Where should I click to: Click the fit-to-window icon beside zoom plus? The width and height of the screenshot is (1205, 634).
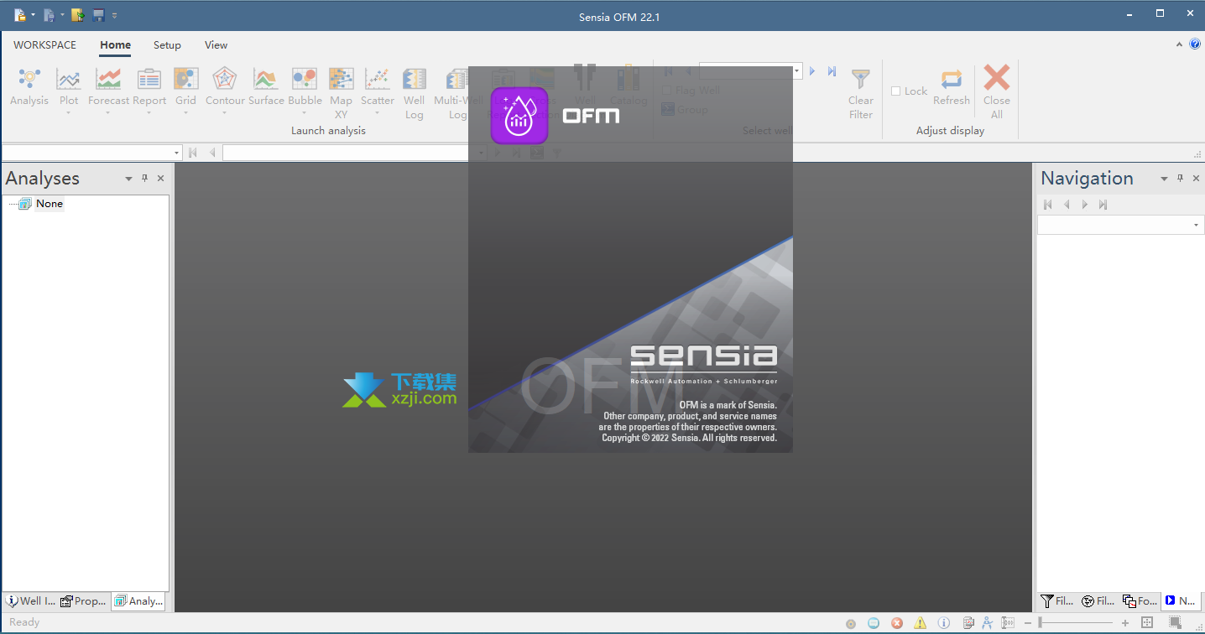(x=1147, y=622)
